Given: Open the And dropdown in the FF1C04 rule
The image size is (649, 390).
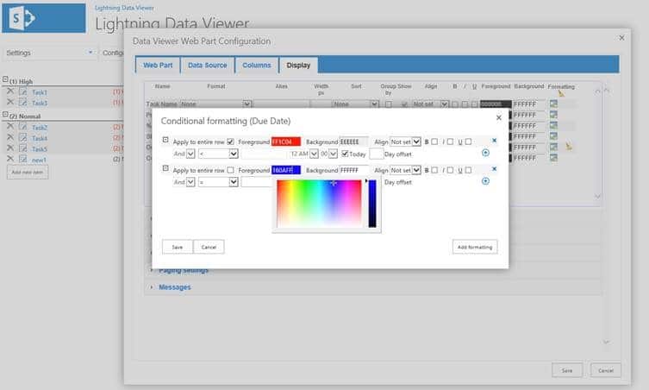Looking at the screenshot, I should tap(190, 154).
